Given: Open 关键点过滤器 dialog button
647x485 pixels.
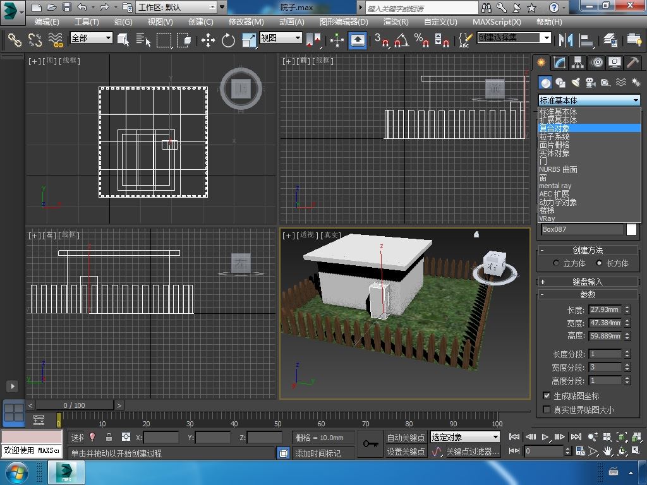Looking at the screenshot, I should click(473, 452).
